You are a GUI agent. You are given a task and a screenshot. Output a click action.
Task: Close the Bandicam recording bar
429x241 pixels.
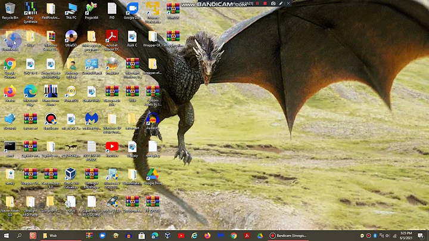288,4
